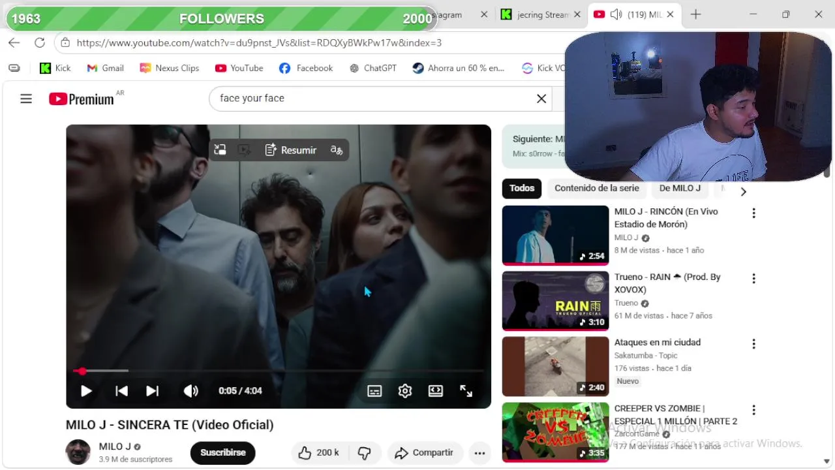Switch to jecring Stream Kick tab
835x470 pixels.
point(535,14)
